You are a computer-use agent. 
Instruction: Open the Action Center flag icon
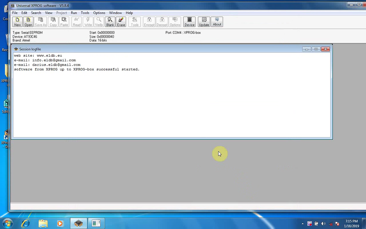tap(337, 224)
